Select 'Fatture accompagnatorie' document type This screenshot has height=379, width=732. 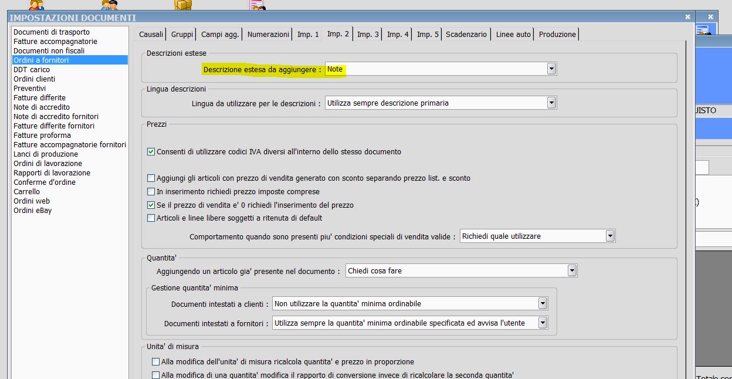click(70, 42)
